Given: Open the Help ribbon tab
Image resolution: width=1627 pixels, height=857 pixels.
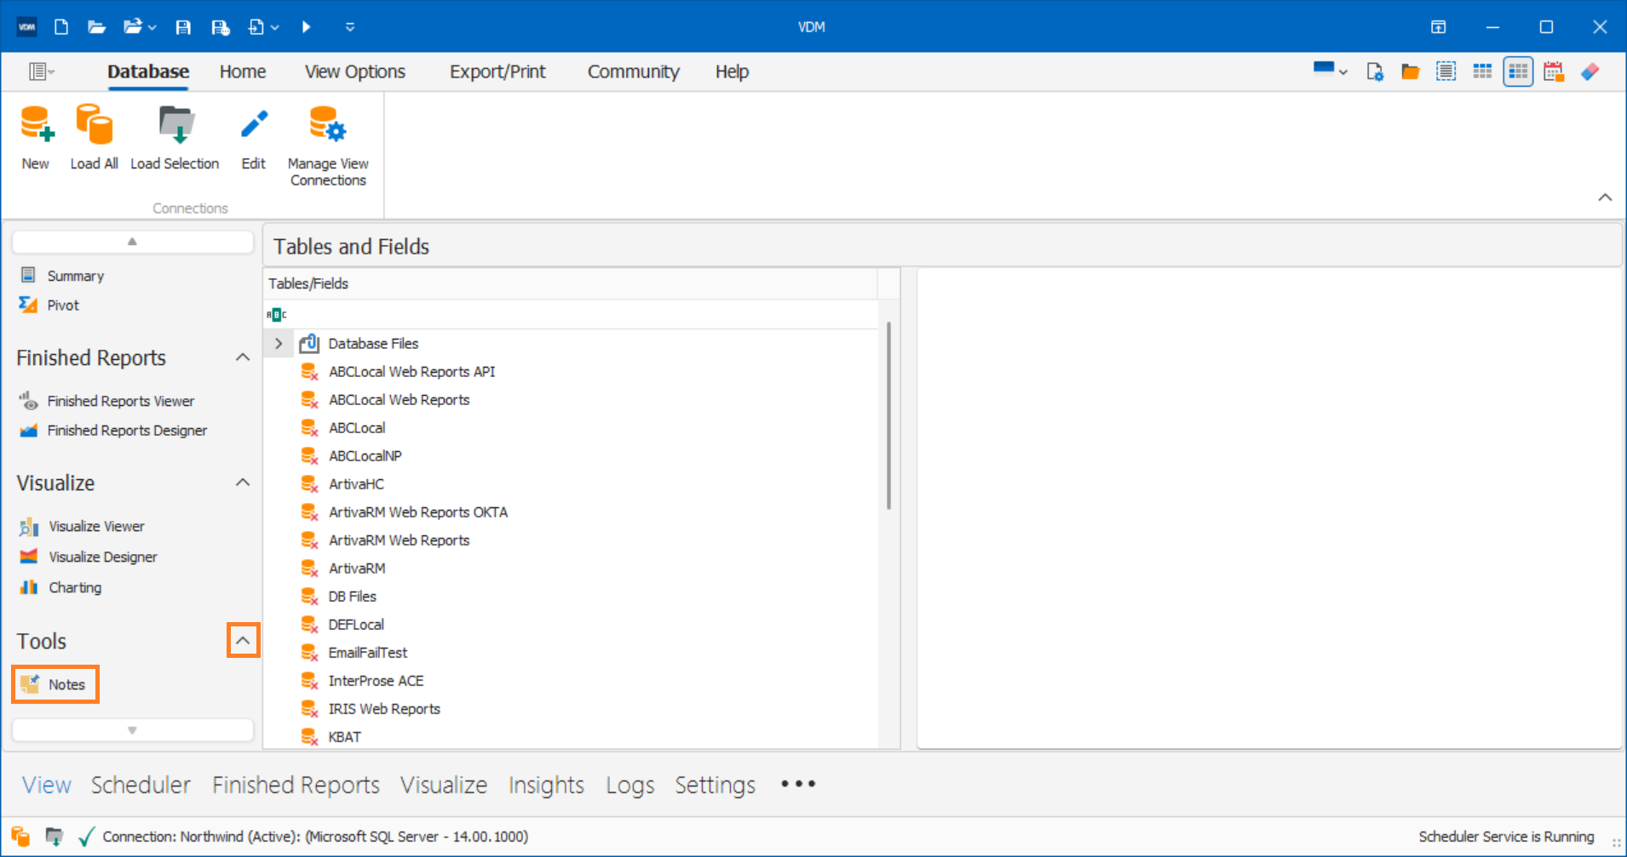Looking at the screenshot, I should 732,71.
